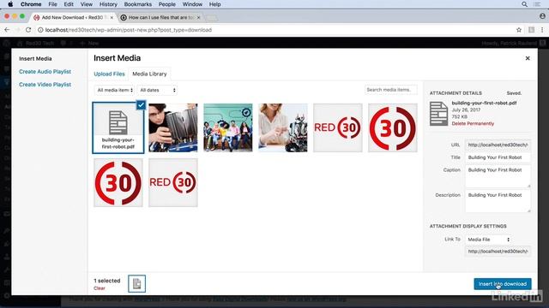Open the Chrome menu in the menu bar
549x308 pixels.
[31, 4]
